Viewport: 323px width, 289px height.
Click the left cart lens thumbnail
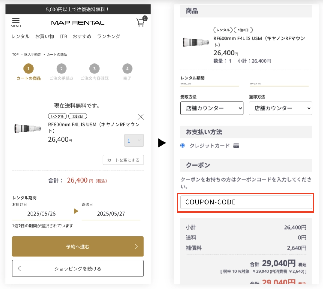(28, 128)
